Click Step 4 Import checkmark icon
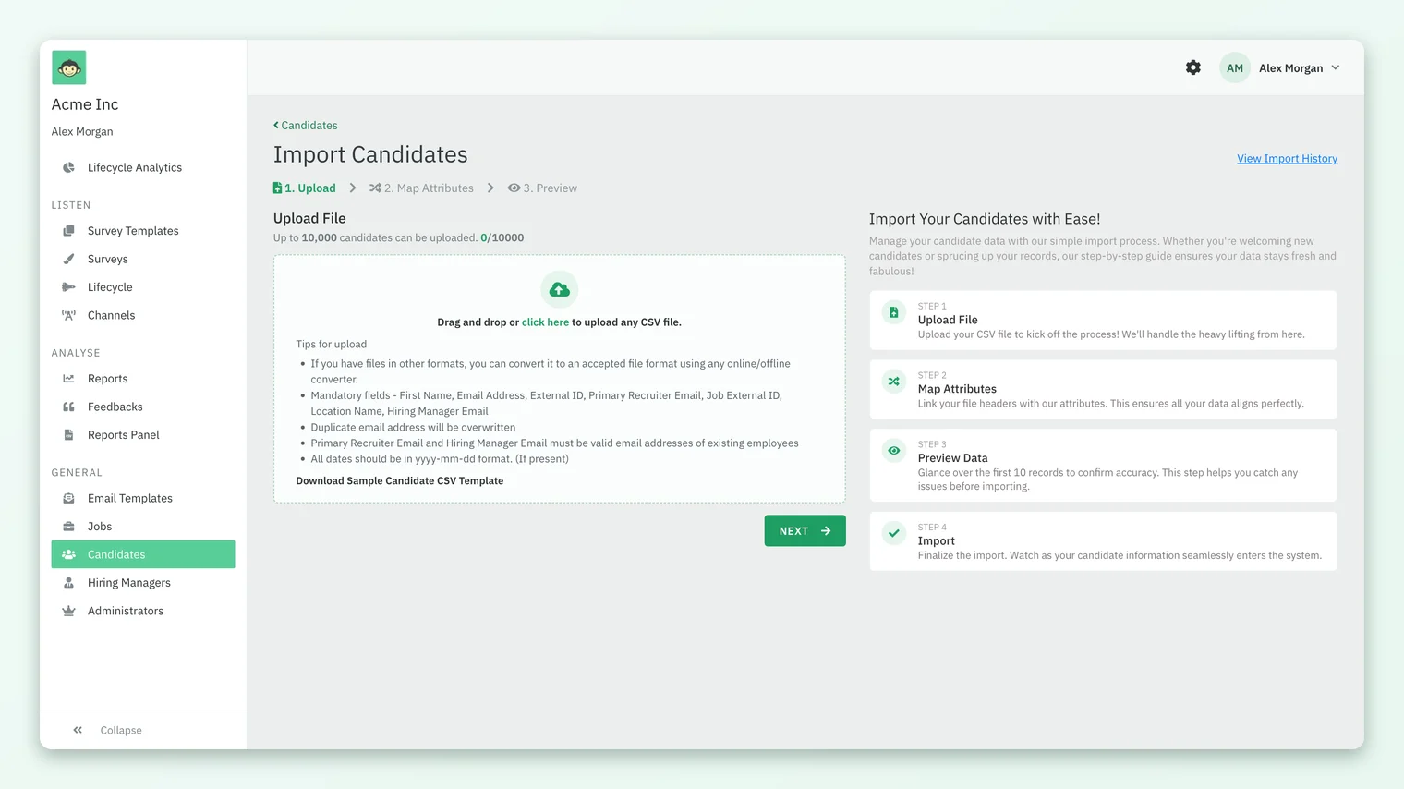 click(x=894, y=533)
